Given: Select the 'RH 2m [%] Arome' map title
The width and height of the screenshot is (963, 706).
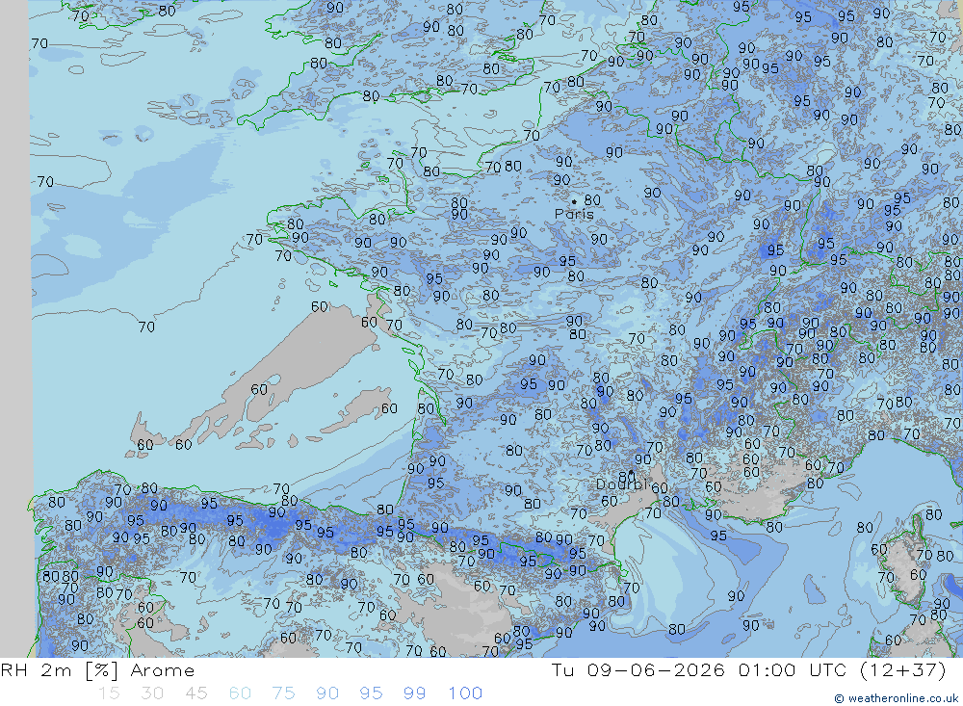Looking at the screenshot, I should [97, 670].
